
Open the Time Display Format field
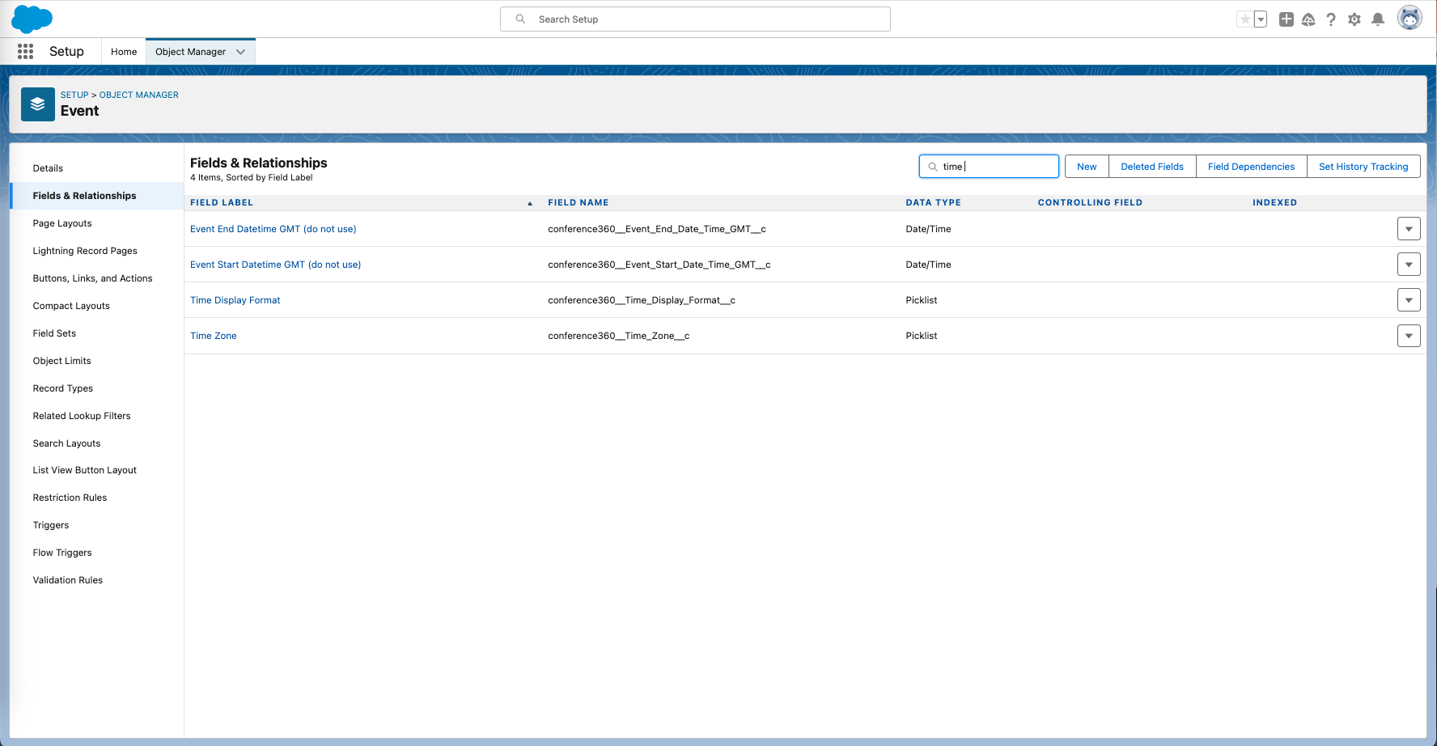tap(235, 300)
